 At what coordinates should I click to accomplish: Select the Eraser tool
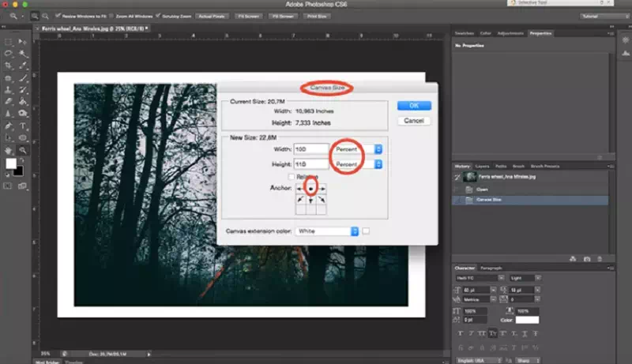pos(8,102)
